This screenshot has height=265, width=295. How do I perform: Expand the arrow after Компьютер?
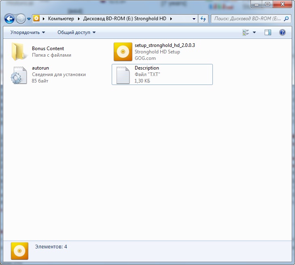[79, 19]
